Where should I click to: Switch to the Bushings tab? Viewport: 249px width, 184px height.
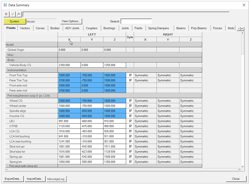click(109, 28)
